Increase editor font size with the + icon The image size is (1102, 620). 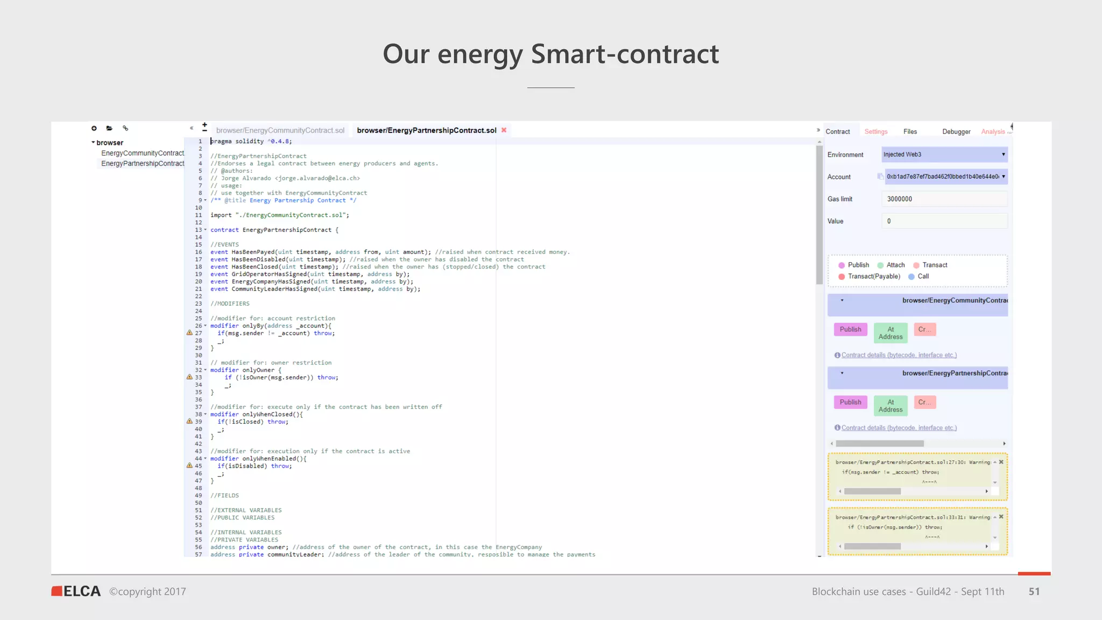(204, 125)
